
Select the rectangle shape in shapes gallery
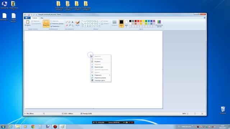tap(90, 21)
